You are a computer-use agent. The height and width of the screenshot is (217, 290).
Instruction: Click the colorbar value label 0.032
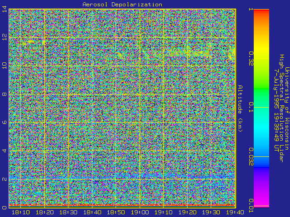251,157
